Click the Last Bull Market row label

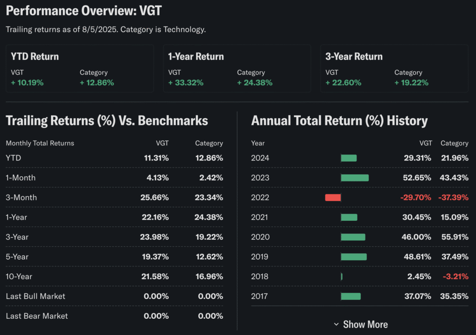pos(35,296)
